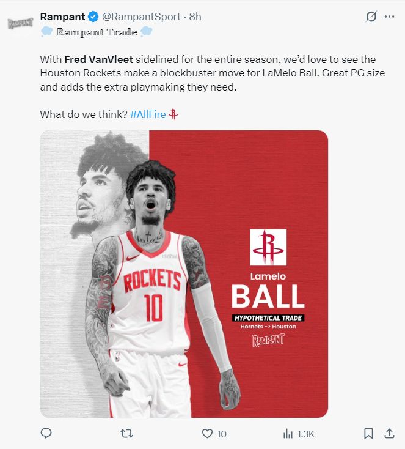Click the Rockets logo in the graphic

point(268,247)
